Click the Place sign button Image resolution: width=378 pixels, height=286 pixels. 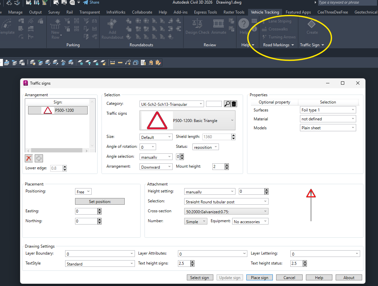tap(259, 277)
